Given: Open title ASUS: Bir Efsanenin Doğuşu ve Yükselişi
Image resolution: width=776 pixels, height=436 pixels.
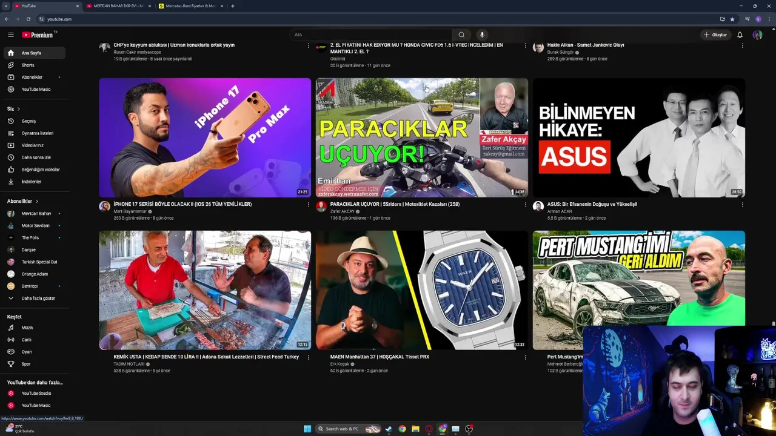Looking at the screenshot, I should pos(592,204).
